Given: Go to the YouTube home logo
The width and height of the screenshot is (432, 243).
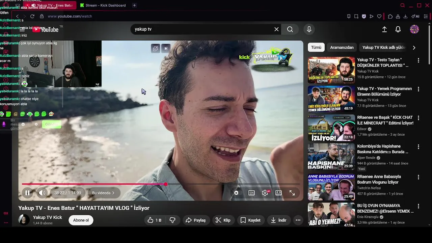Looking at the screenshot, I should [x=45, y=29].
